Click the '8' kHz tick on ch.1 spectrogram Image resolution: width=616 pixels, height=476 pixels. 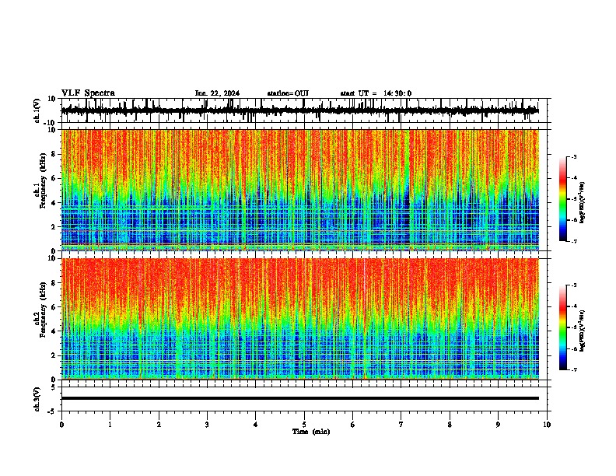pos(54,154)
